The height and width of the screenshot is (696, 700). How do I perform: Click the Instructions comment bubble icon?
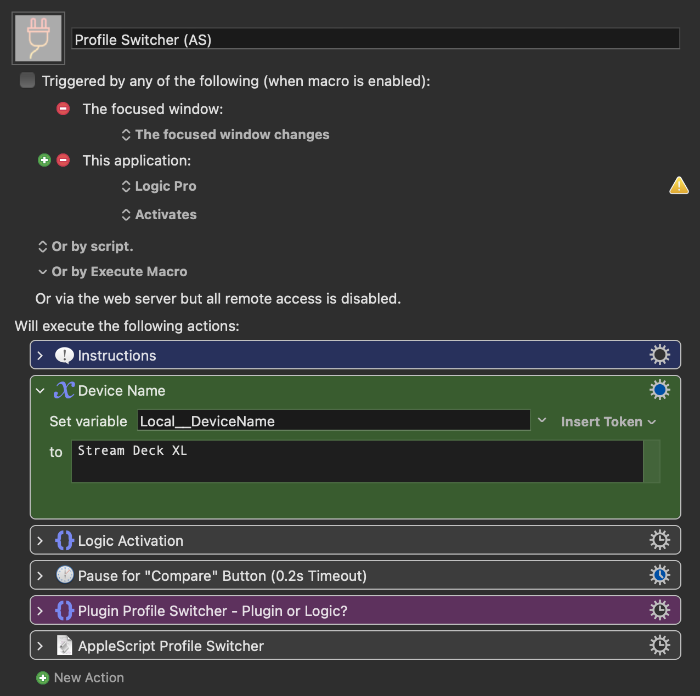[65, 356]
